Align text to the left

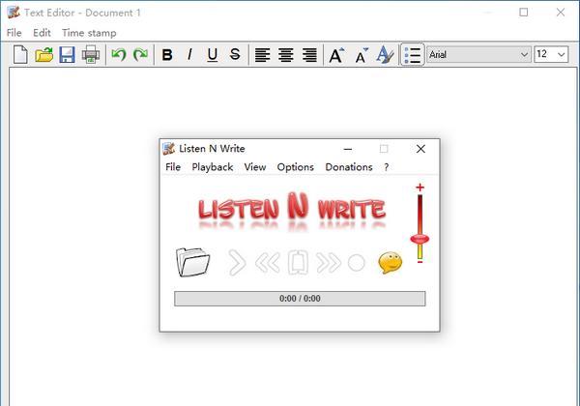click(x=262, y=55)
